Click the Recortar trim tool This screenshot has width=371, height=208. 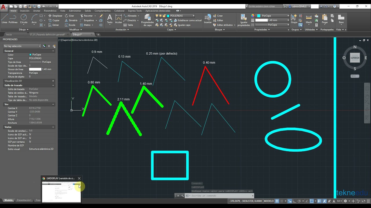(86, 16)
